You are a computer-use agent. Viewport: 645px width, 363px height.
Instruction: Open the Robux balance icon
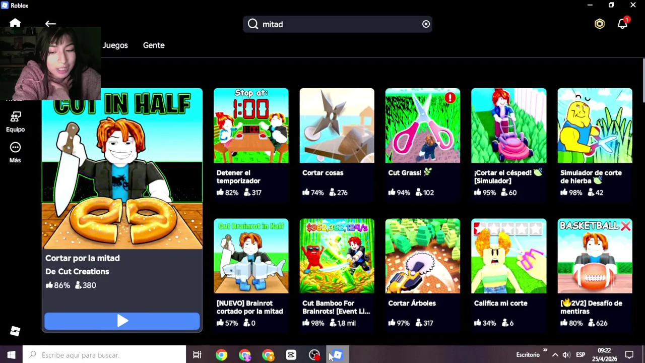[x=599, y=24]
